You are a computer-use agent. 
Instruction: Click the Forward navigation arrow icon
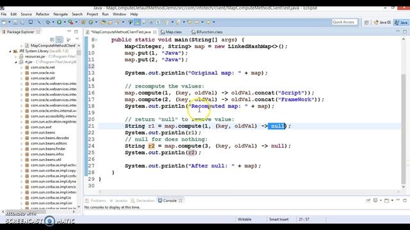[x=208, y=22]
